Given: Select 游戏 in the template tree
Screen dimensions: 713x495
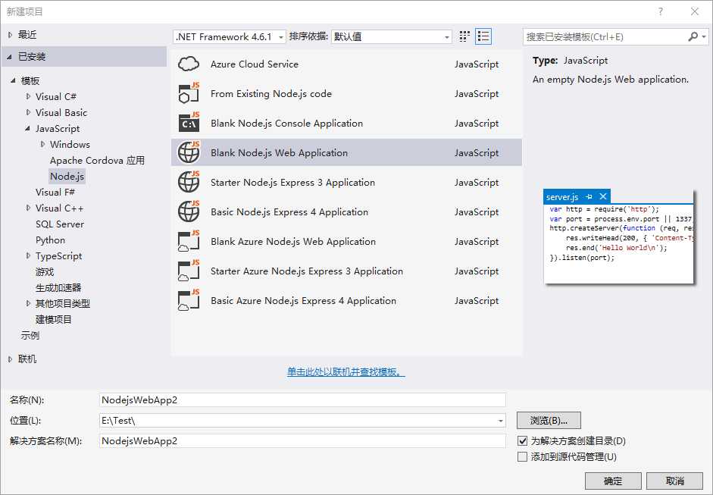Looking at the screenshot, I should tap(45, 271).
